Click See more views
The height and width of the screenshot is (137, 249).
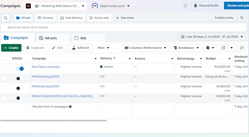[x=125, y=18]
